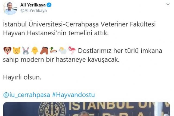Click the pink flamingo emoji

72,50
